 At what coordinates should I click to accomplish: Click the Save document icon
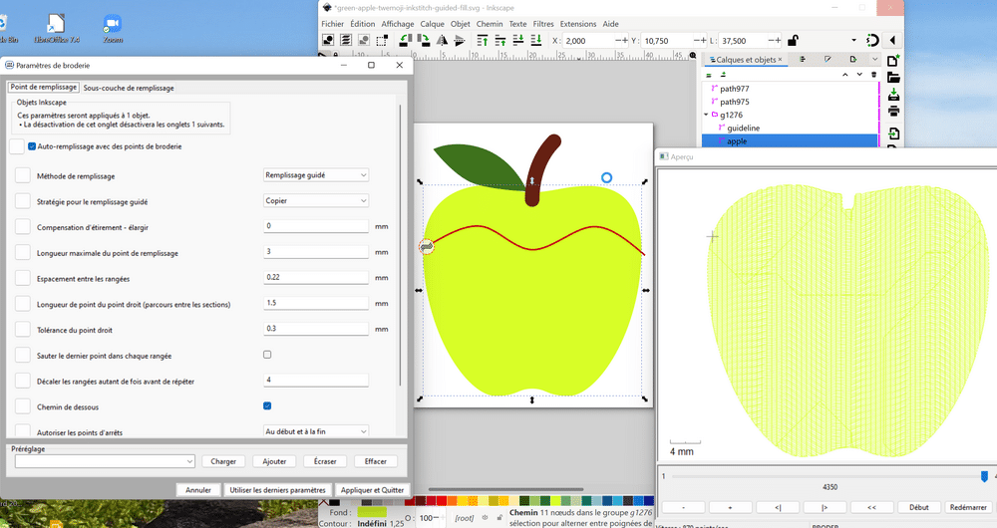coord(893,95)
